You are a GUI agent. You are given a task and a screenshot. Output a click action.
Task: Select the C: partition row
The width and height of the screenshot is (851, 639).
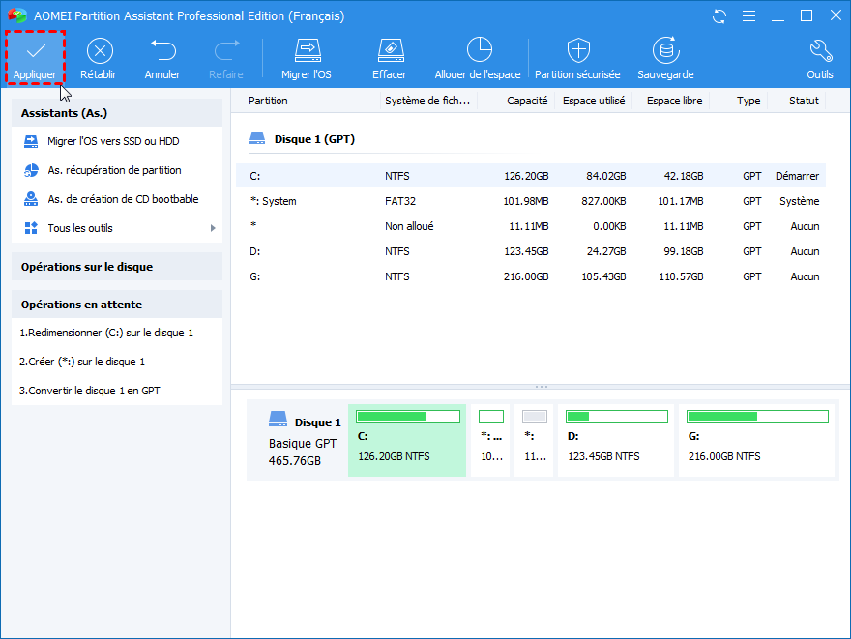tap(531, 176)
